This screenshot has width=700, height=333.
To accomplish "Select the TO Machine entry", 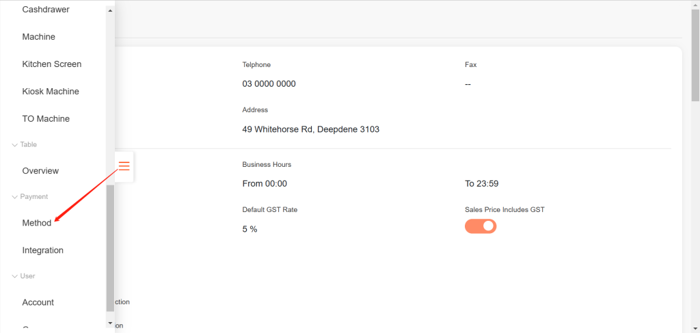I will [46, 119].
